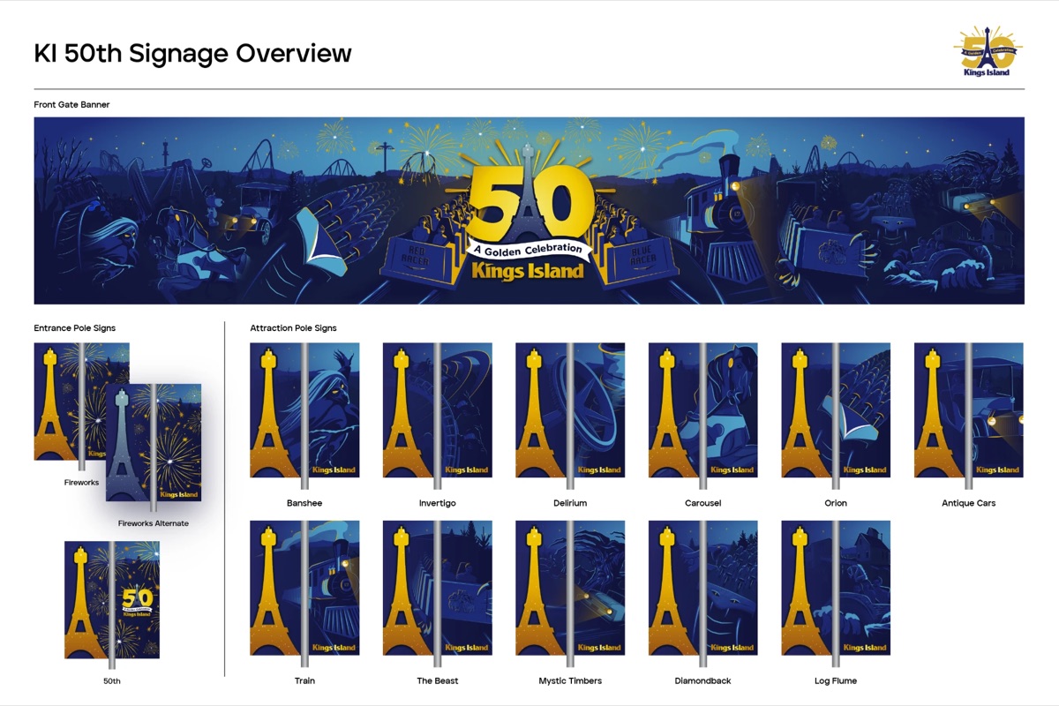Click the 'KI 50th Signage Overview' title
The height and width of the screenshot is (706, 1059).
tap(193, 53)
